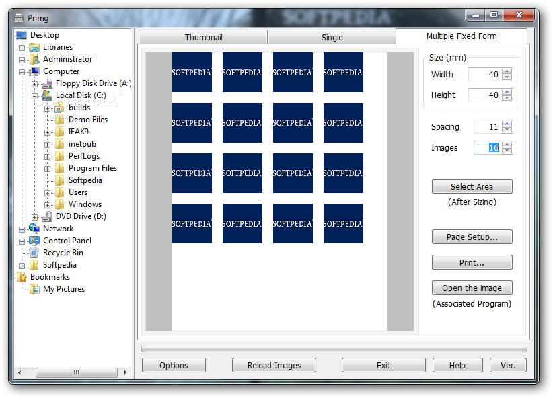
Task: Click the Print... button
Action: tap(472, 262)
